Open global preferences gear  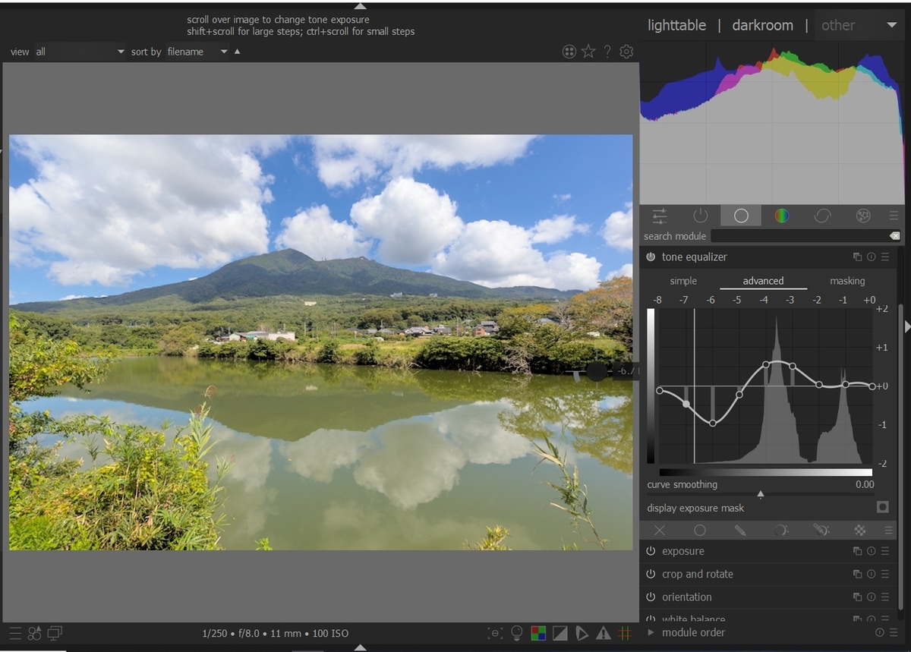click(626, 52)
